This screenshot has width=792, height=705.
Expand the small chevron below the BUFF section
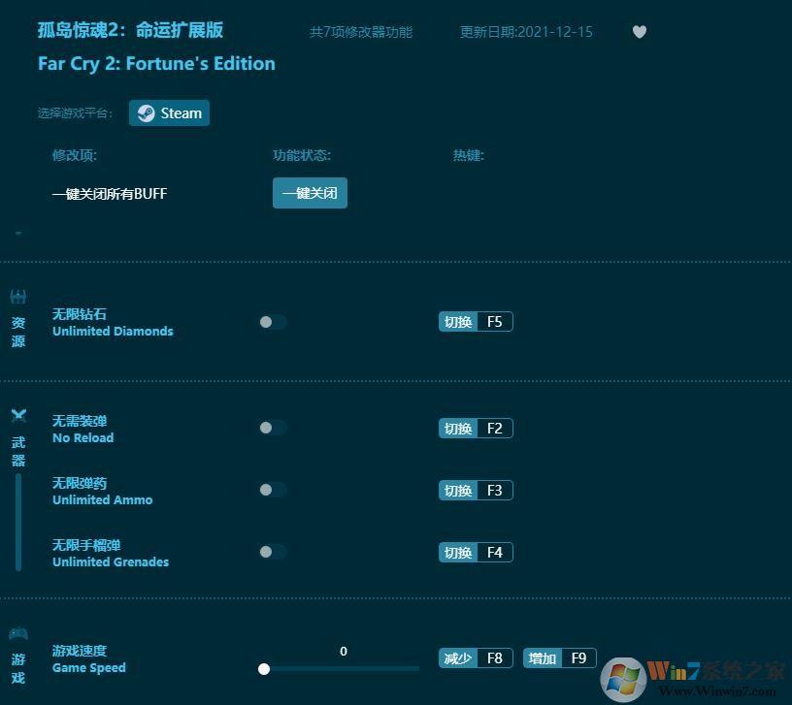click(x=16, y=234)
